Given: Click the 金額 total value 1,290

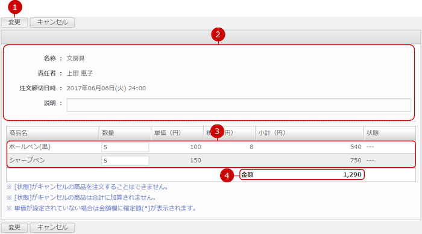Looking at the screenshot, I should pyautogui.click(x=352, y=174).
